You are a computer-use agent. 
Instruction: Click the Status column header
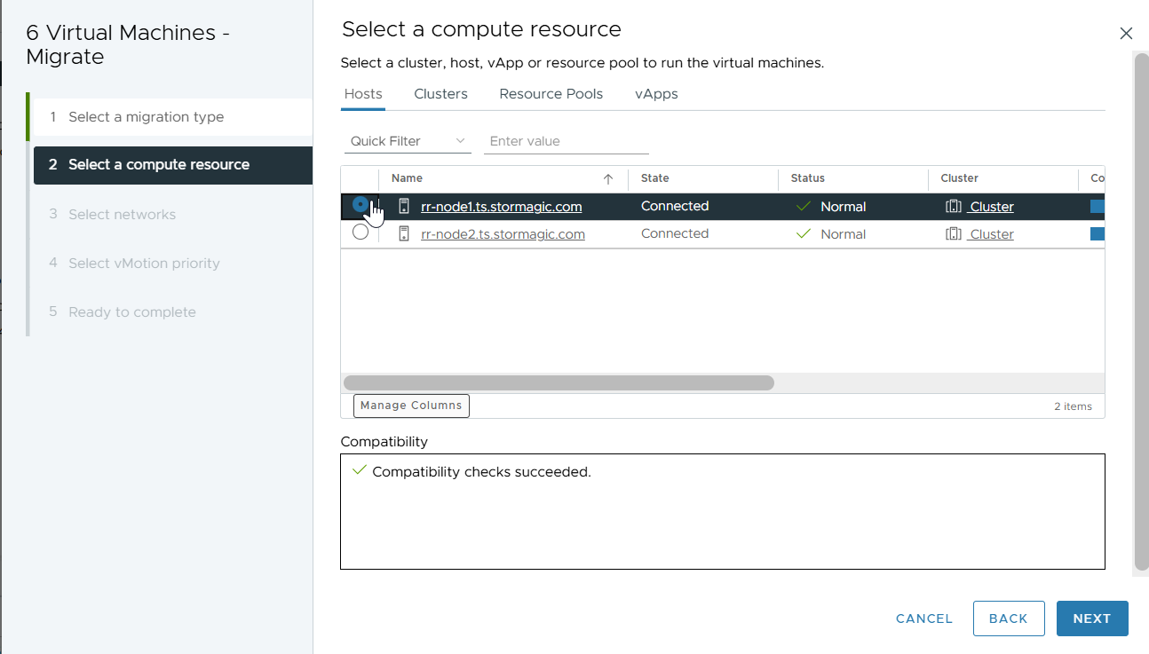(x=853, y=178)
